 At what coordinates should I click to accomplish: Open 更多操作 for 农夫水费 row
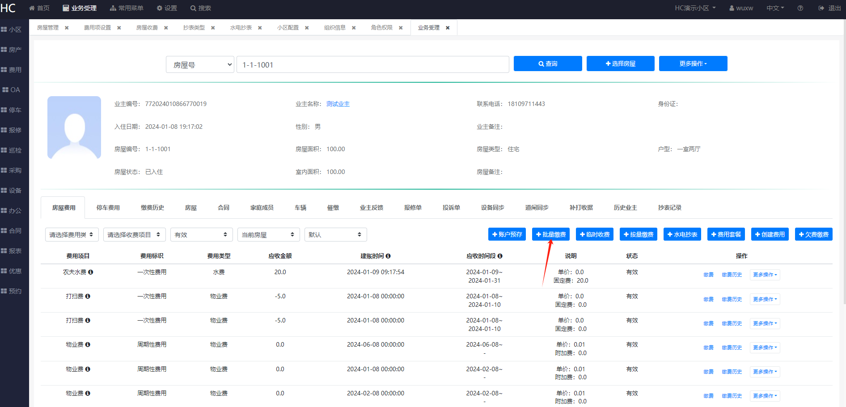point(765,275)
